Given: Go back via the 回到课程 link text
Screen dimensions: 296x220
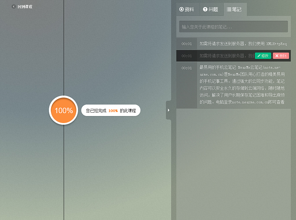Looking at the screenshot, I should coord(25,7).
